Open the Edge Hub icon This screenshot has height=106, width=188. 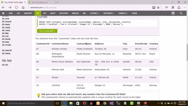(167, 7)
